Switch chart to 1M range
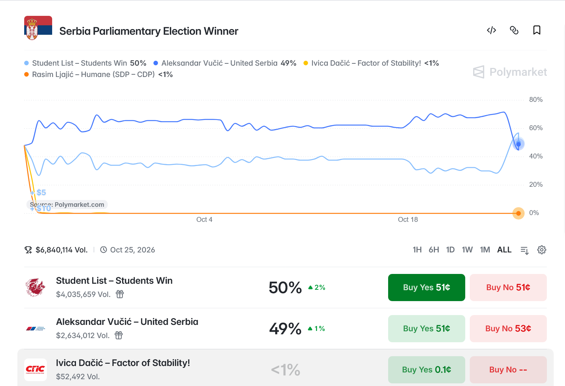This screenshot has height=386, width=565. 485,250
